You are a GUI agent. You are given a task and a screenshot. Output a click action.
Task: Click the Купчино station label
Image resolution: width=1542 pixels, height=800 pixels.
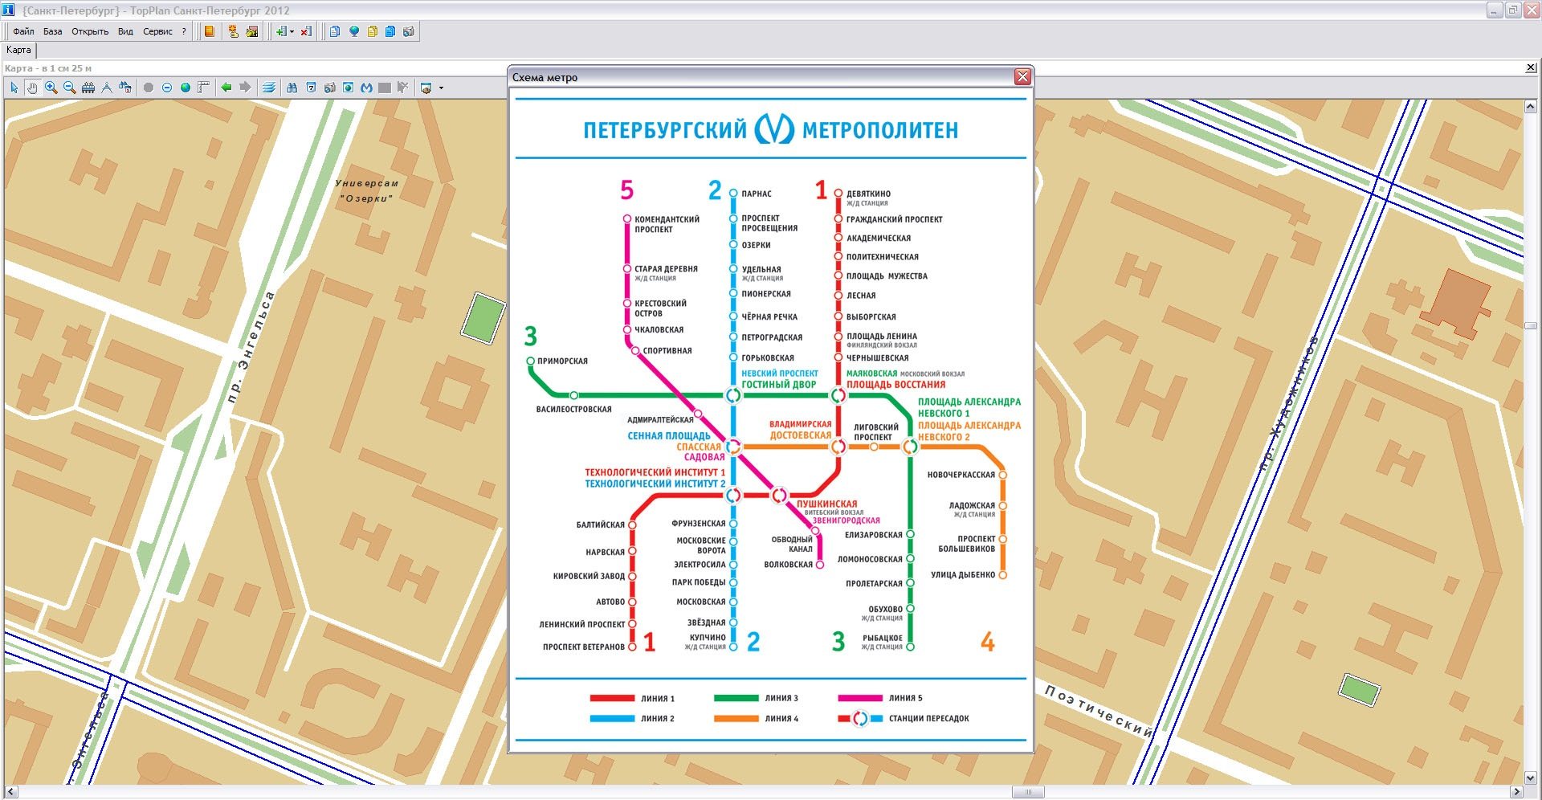(x=707, y=638)
